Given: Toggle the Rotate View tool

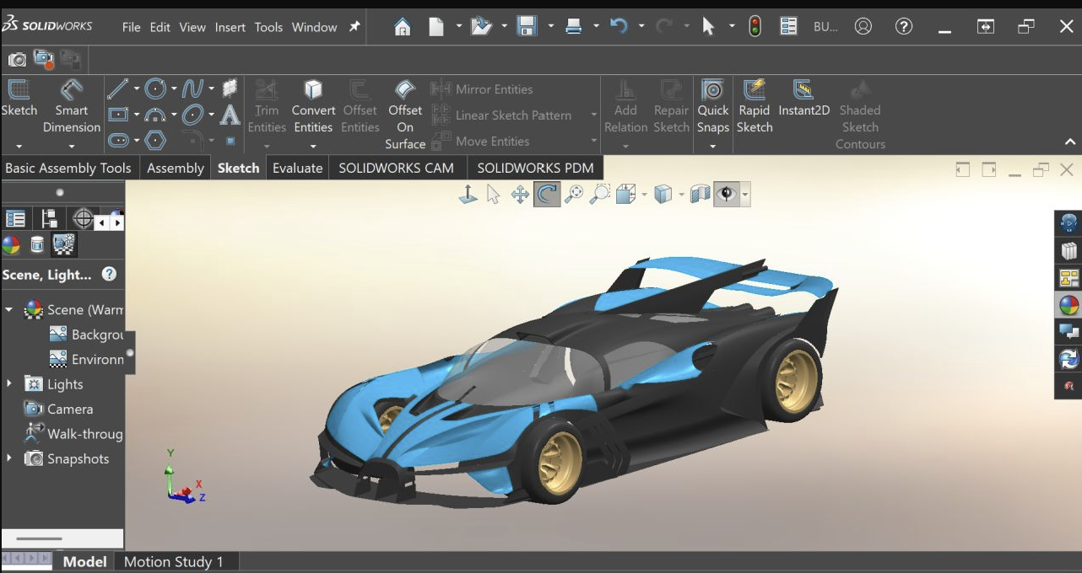Looking at the screenshot, I should pos(547,195).
